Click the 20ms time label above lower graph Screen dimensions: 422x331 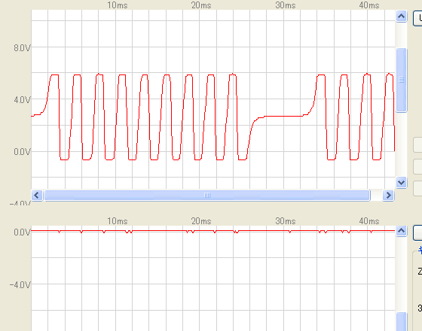tap(201, 221)
